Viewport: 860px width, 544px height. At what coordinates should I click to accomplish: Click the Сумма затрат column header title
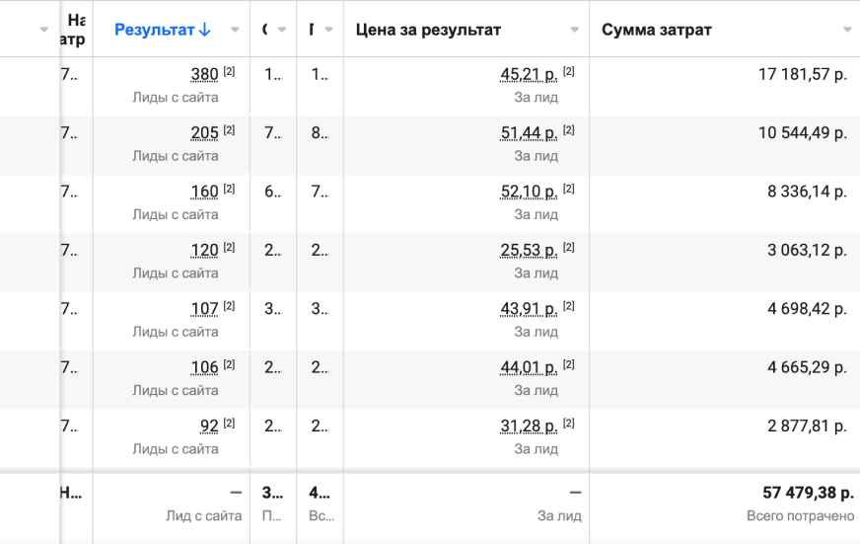[657, 30]
